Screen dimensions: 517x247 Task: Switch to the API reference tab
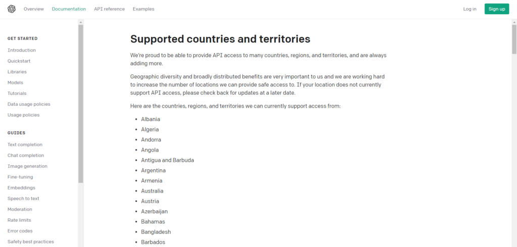(x=110, y=9)
